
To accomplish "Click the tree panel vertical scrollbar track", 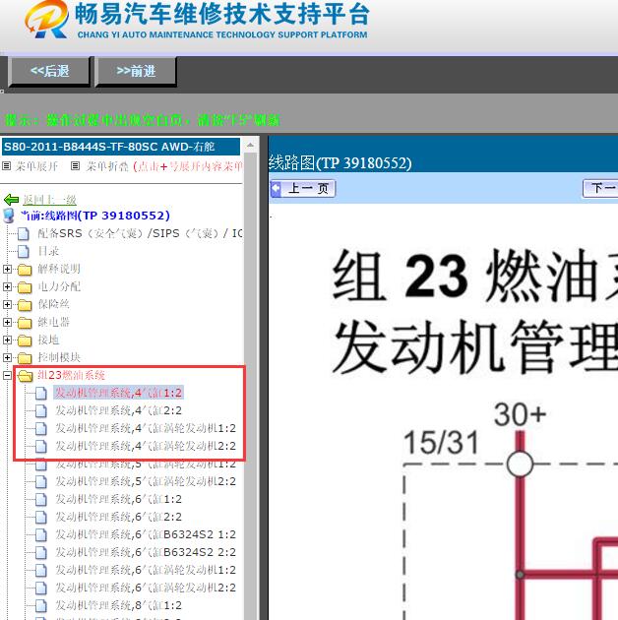I will [x=250, y=387].
